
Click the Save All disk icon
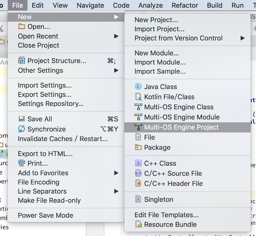click(x=22, y=119)
